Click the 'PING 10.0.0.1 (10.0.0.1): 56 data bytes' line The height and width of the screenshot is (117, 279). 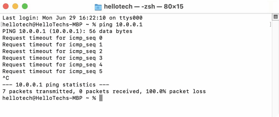[x=67, y=31]
